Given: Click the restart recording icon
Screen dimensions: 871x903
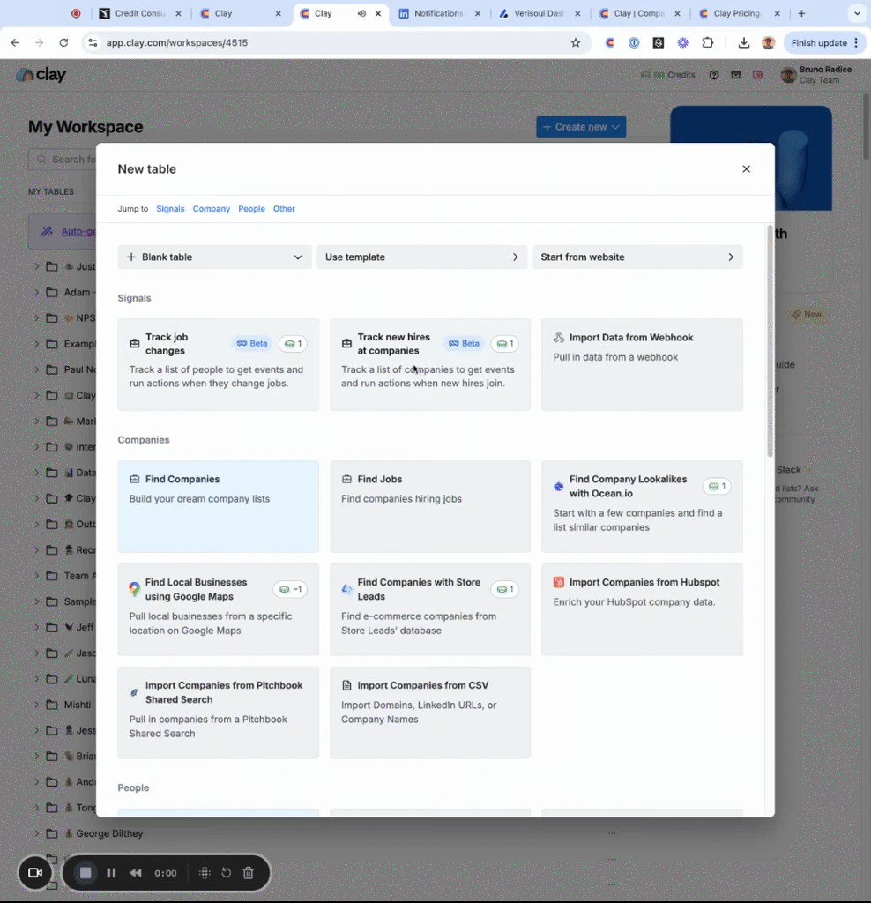Looking at the screenshot, I should [x=227, y=873].
